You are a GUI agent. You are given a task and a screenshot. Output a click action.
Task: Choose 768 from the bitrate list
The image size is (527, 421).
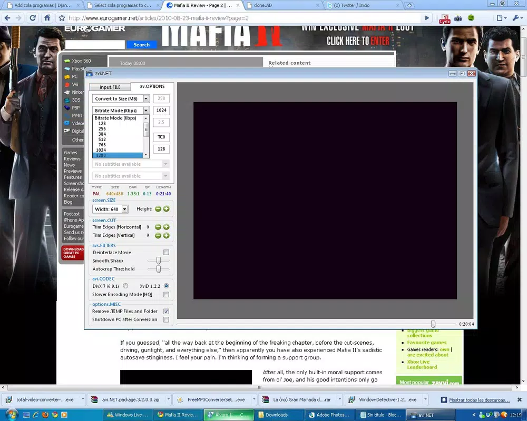point(118,145)
